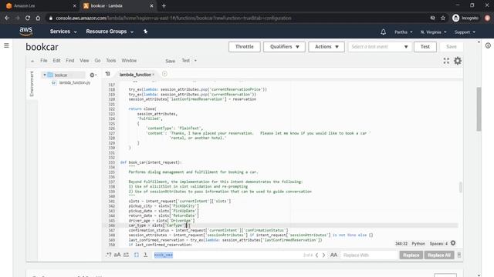This screenshot has width=494, height=277.
Task: Click the Replace With input field
Action: (x=369, y=255)
